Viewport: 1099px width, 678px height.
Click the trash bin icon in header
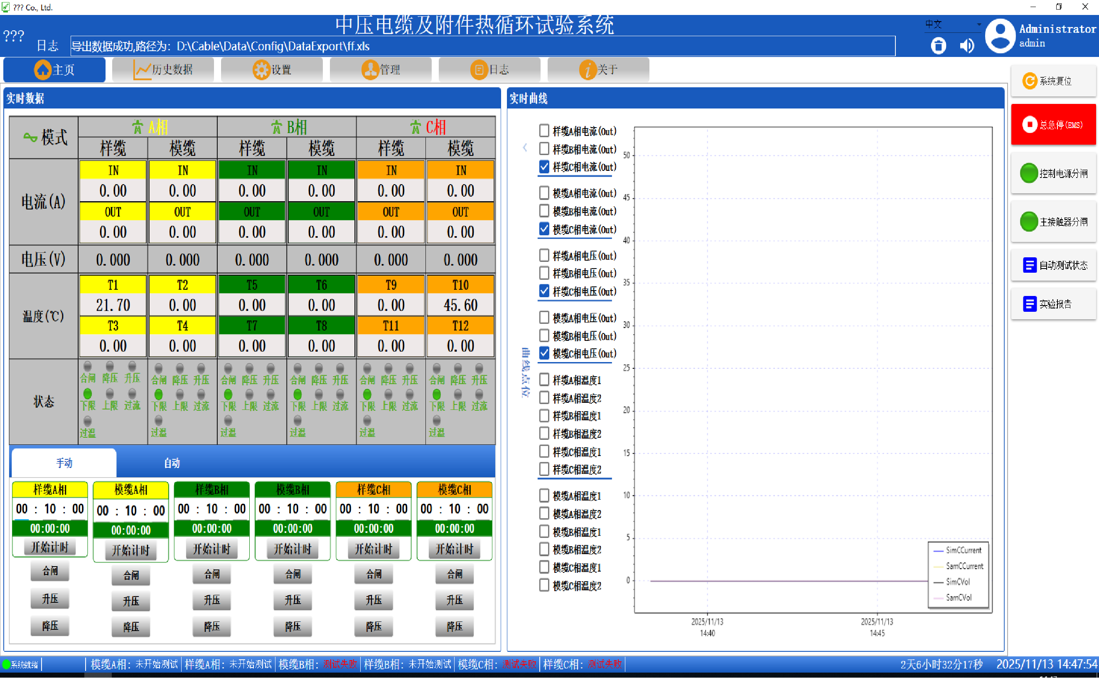(938, 46)
